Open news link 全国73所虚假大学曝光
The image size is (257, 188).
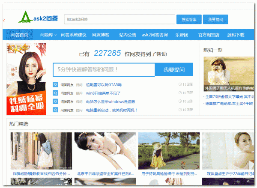[x=230, y=97]
